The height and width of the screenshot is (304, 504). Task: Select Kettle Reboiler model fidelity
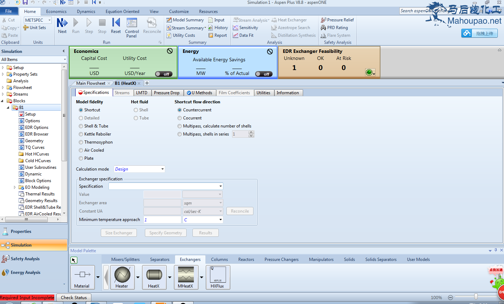pyautogui.click(x=81, y=134)
